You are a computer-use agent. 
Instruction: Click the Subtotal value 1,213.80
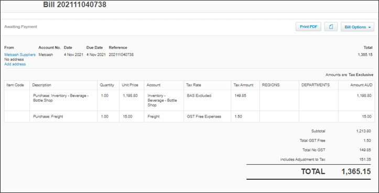coord(363,131)
